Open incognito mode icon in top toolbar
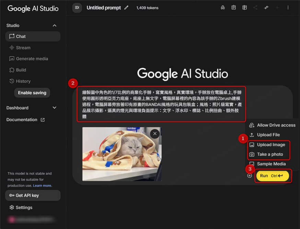The width and height of the screenshot is (300, 229). (x=223, y=8)
